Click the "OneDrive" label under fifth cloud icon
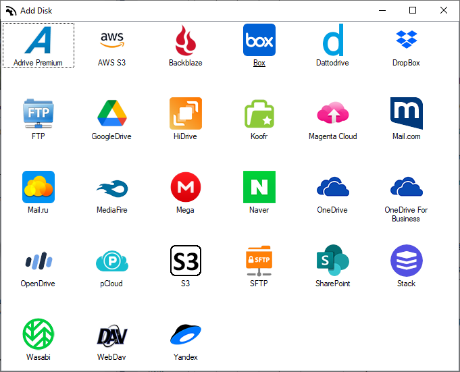This screenshot has width=460, height=372. 332,210
